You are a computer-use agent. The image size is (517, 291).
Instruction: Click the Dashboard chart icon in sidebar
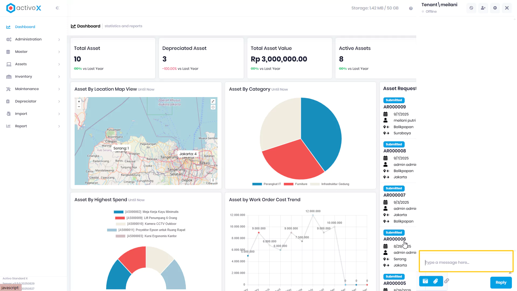click(x=8, y=27)
